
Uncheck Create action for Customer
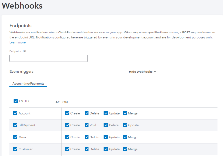click(67, 149)
